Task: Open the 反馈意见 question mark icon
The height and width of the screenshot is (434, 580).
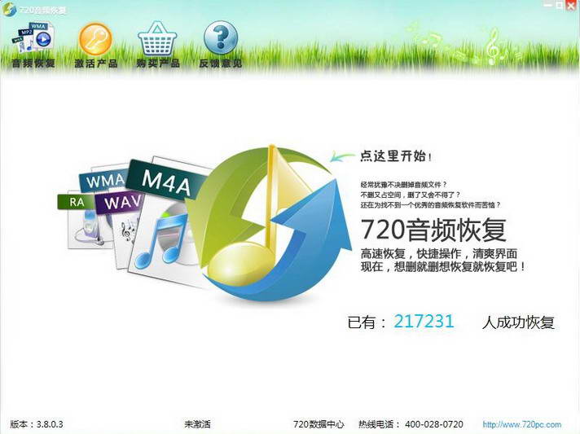Action: pos(221,37)
